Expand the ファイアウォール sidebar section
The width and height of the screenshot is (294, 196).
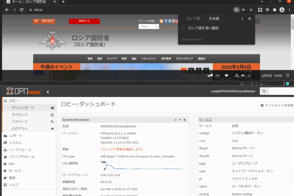pos(29,157)
